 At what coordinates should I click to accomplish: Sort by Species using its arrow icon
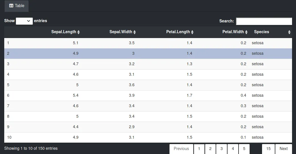pos(289,32)
